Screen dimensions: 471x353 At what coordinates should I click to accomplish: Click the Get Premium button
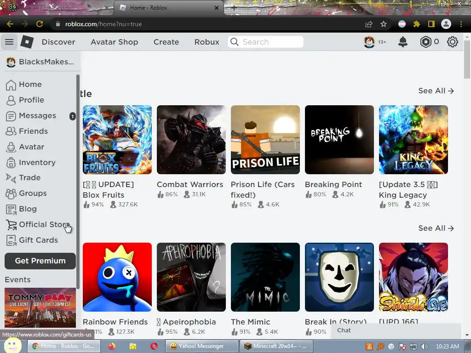click(x=40, y=261)
